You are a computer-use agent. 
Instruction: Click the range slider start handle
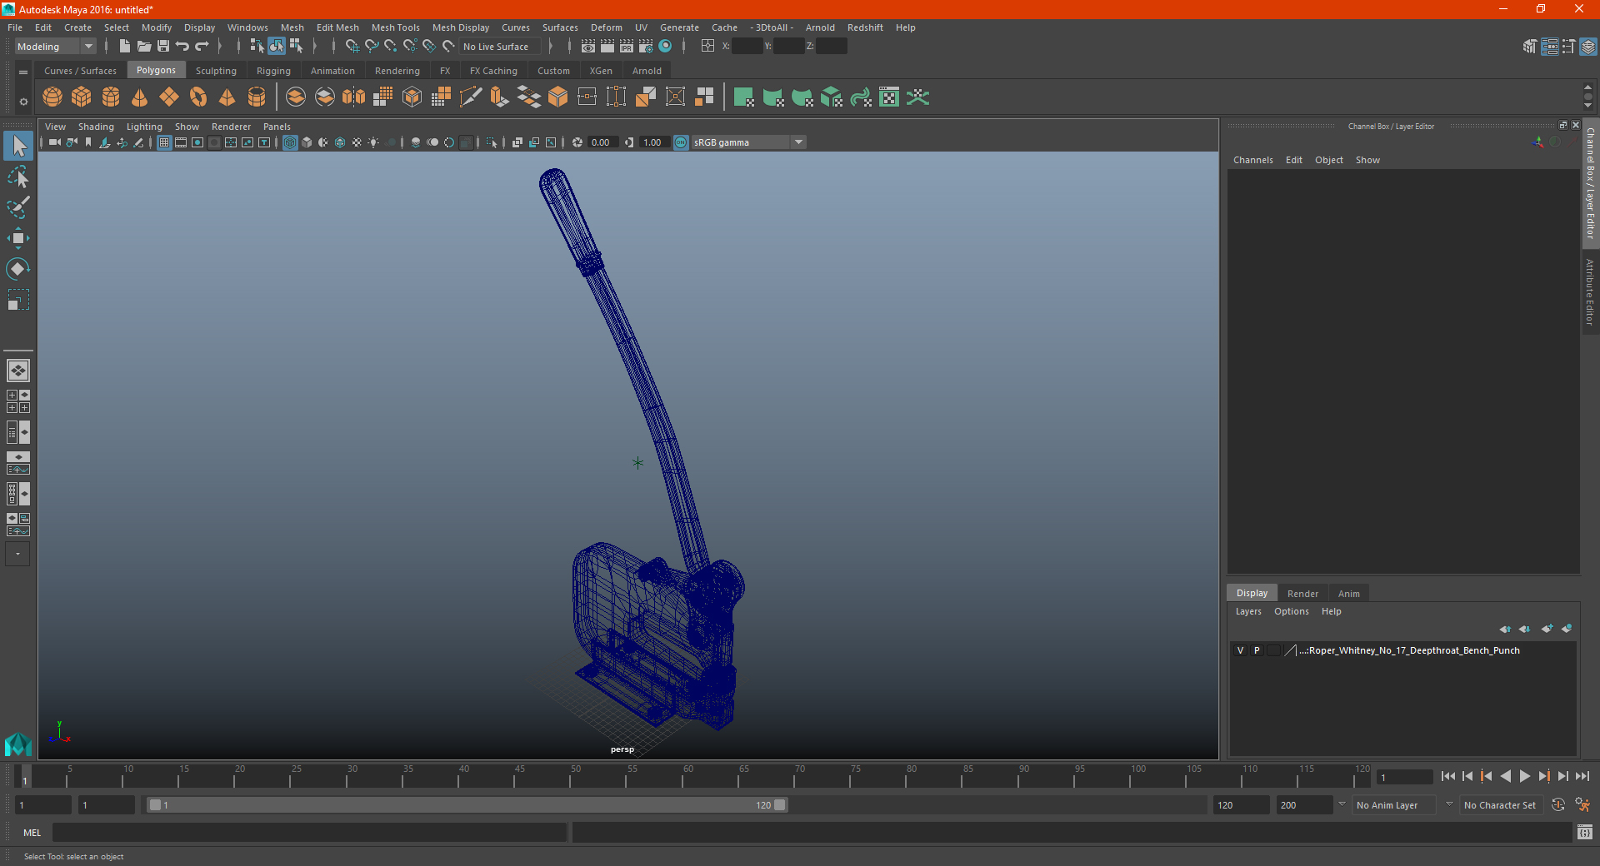click(x=155, y=805)
